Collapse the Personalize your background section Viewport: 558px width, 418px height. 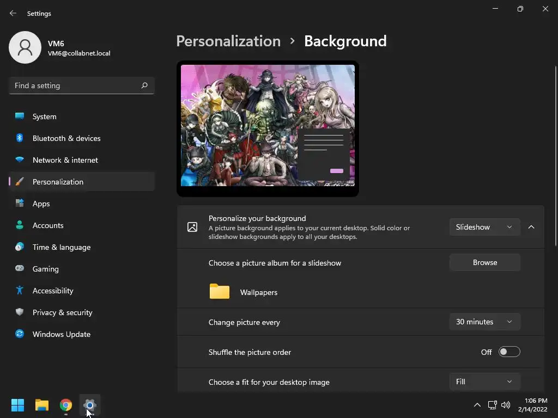pyautogui.click(x=531, y=227)
